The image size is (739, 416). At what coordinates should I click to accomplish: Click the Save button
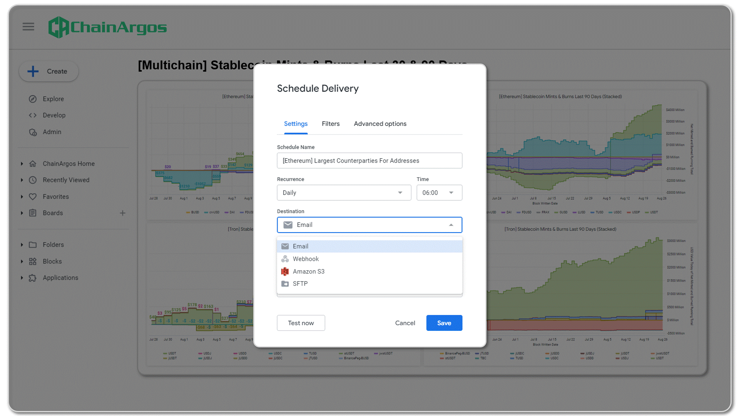point(444,323)
